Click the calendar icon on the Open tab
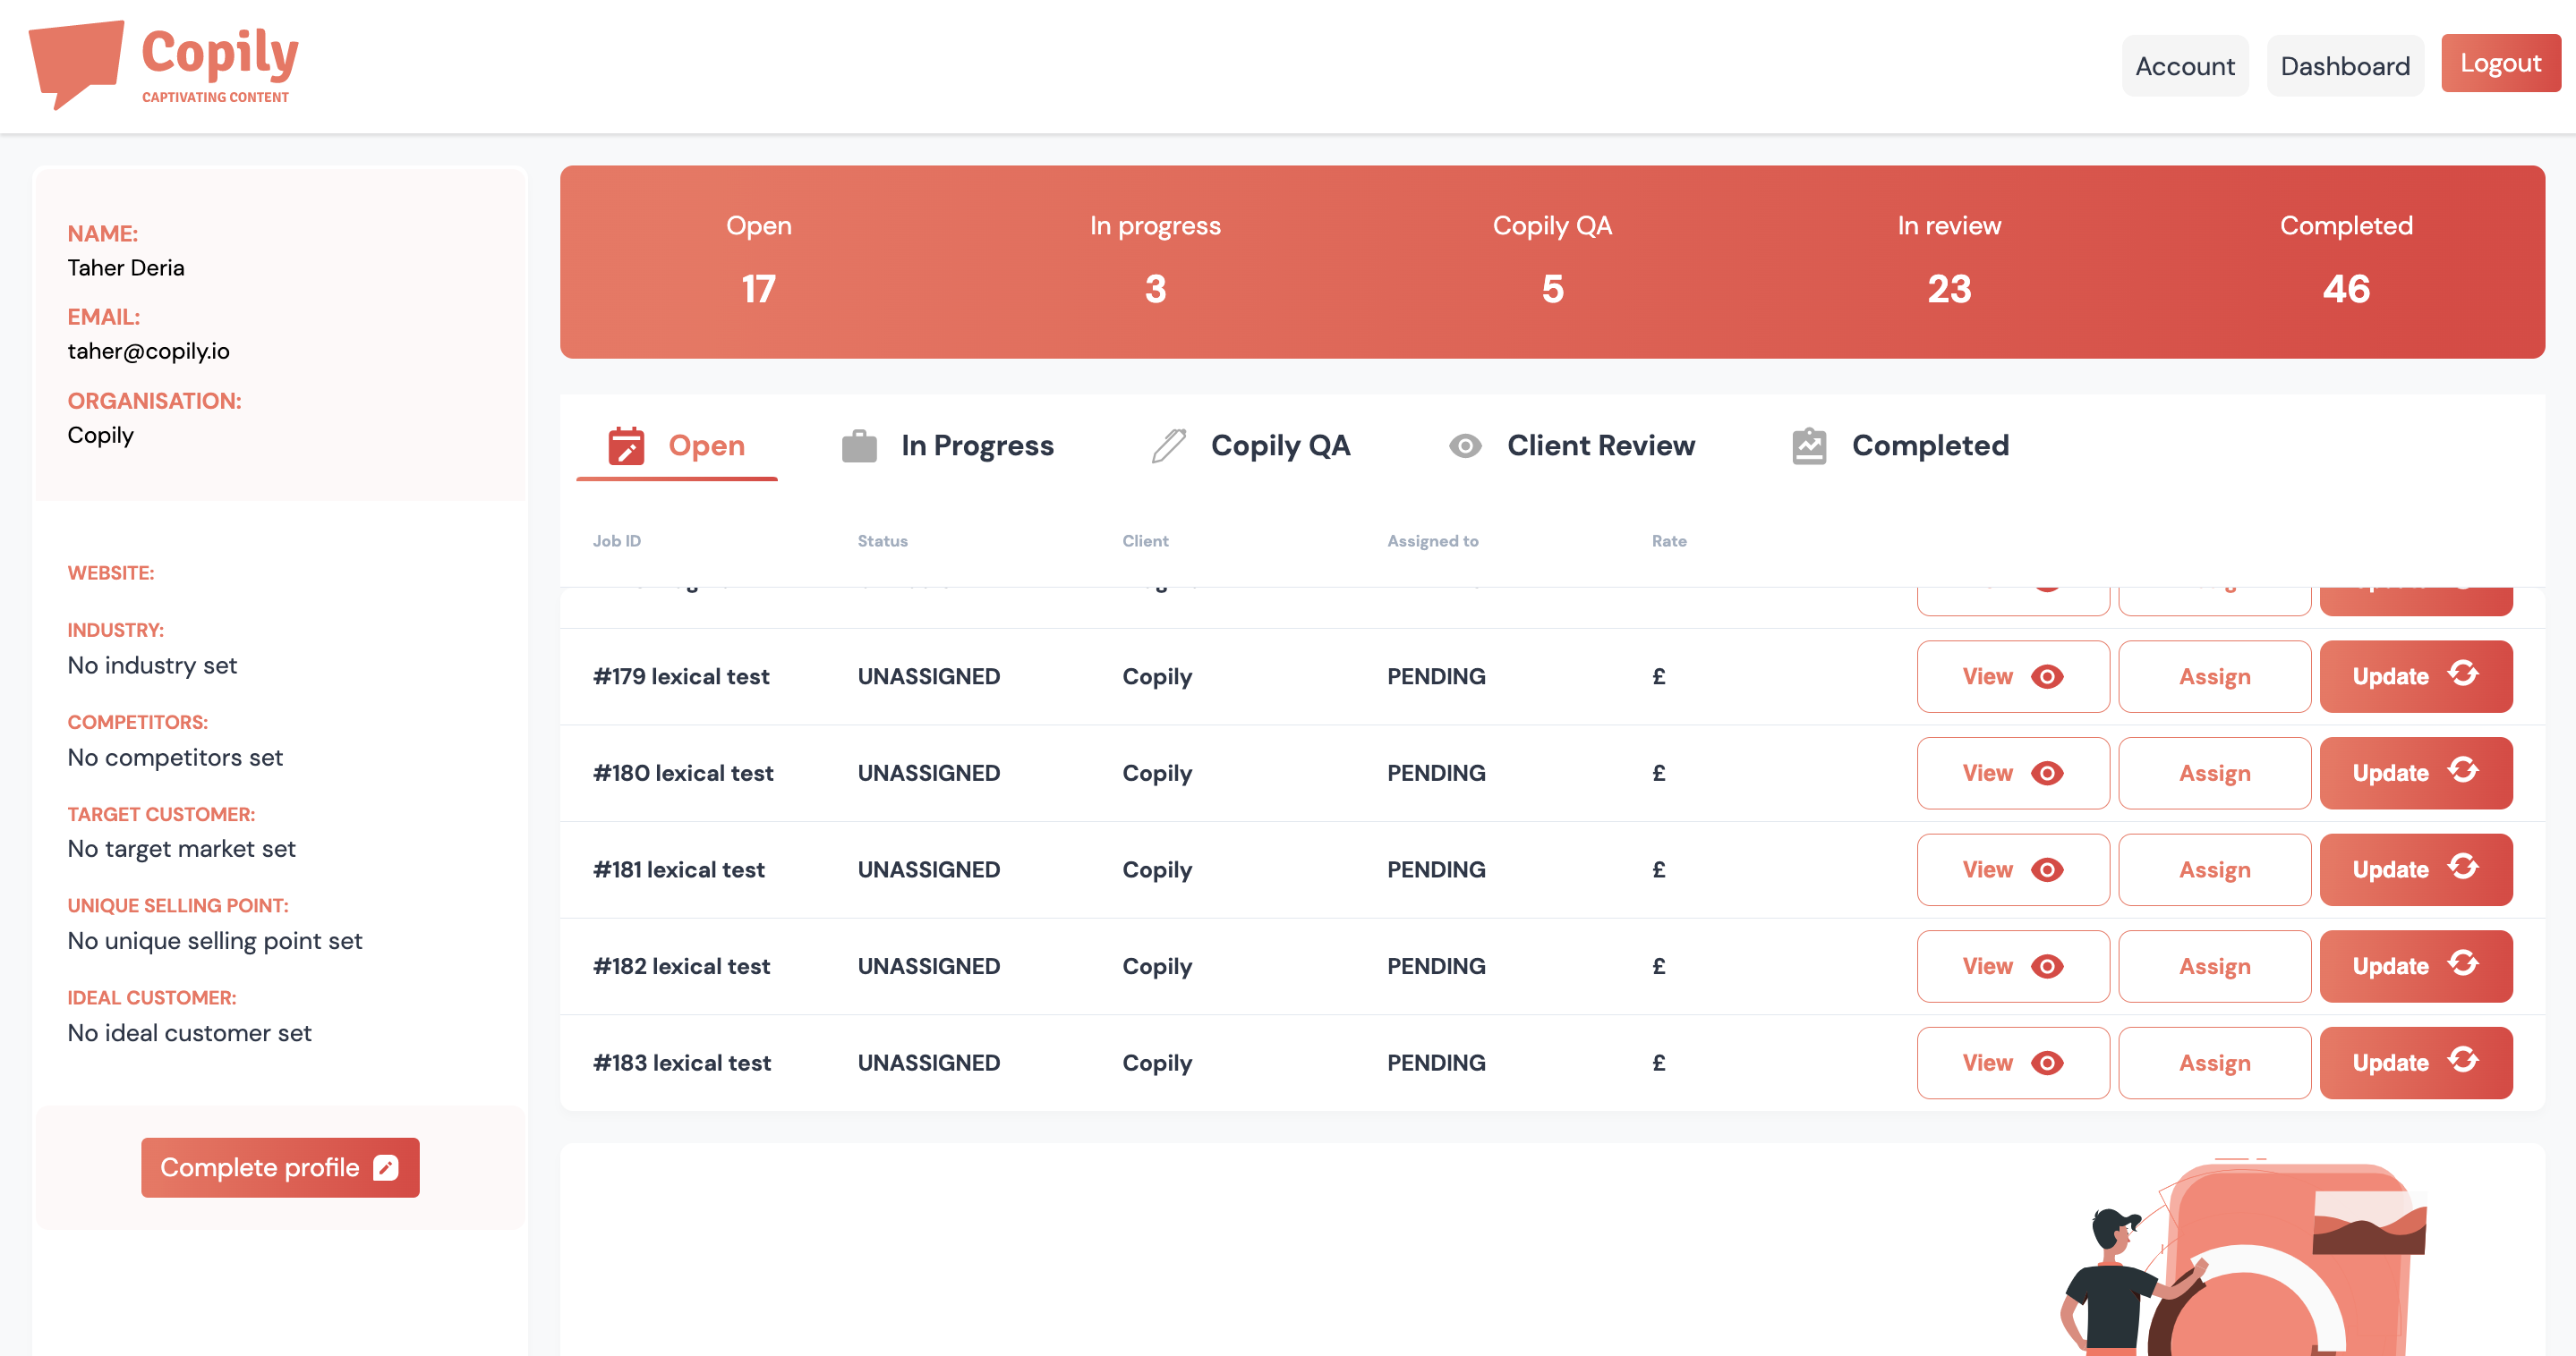2576x1356 pixels. pos(627,445)
